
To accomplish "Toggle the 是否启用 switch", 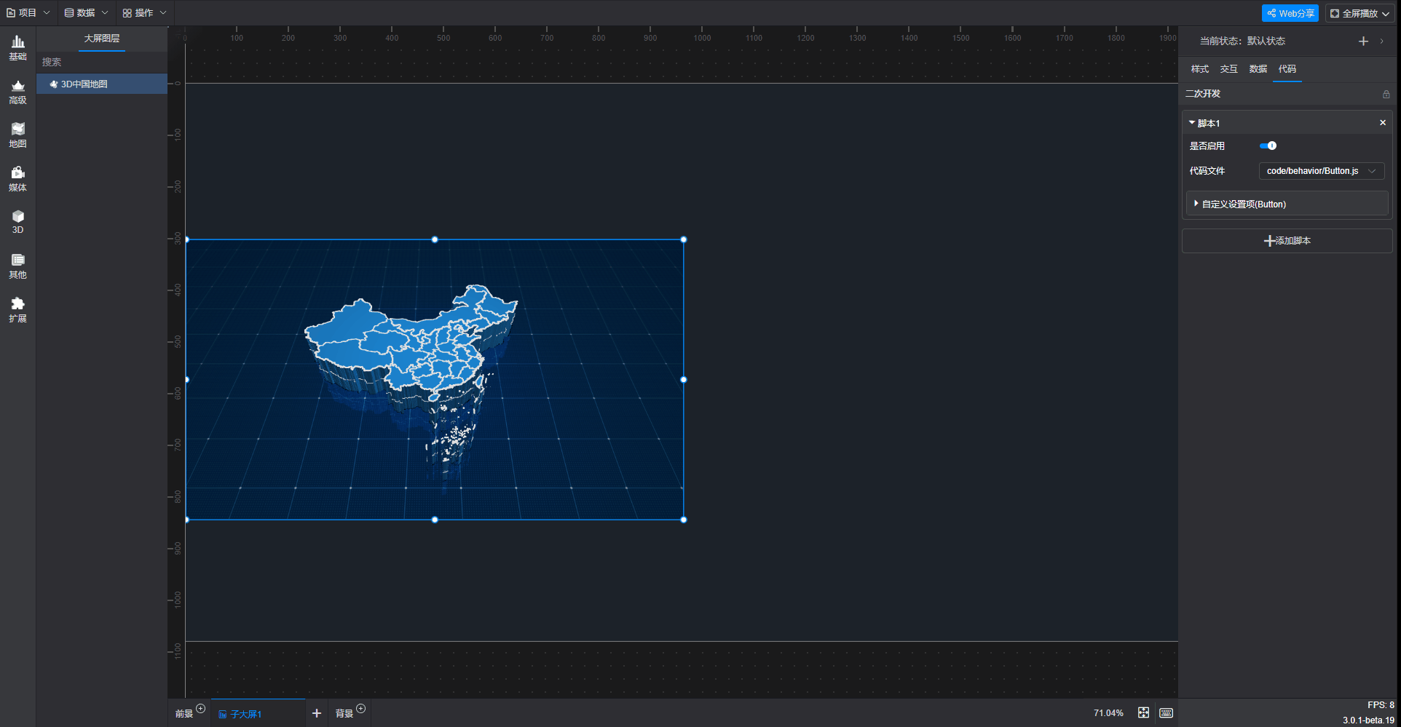I will pyautogui.click(x=1268, y=146).
